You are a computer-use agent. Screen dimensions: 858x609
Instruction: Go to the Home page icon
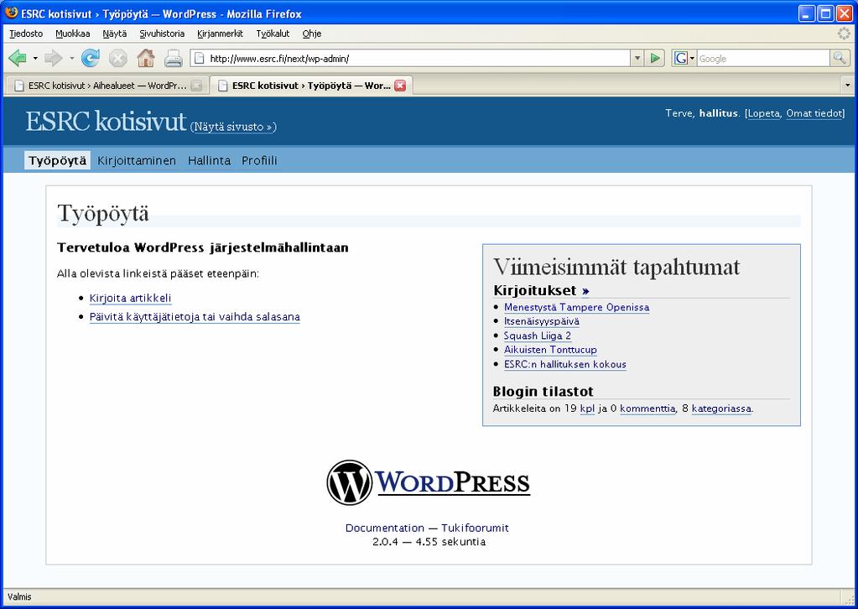146,58
